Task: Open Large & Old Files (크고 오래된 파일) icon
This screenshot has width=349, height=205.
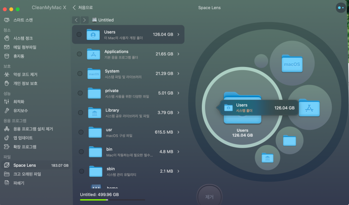Action: (x=7, y=174)
